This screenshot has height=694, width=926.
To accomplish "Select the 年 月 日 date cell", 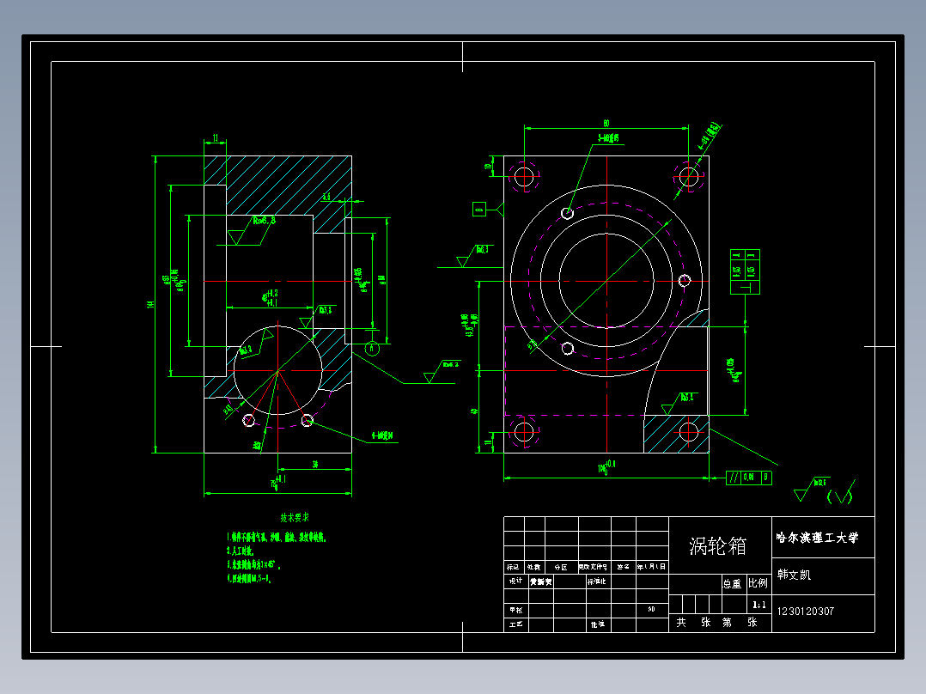I will (652, 567).
